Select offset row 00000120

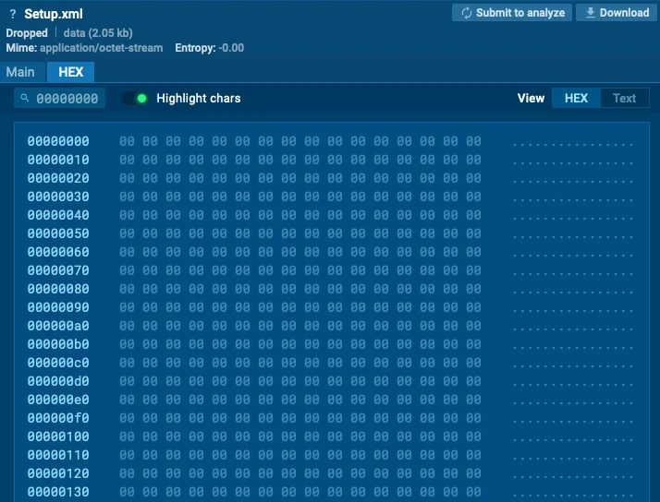(x=58, y=473)
